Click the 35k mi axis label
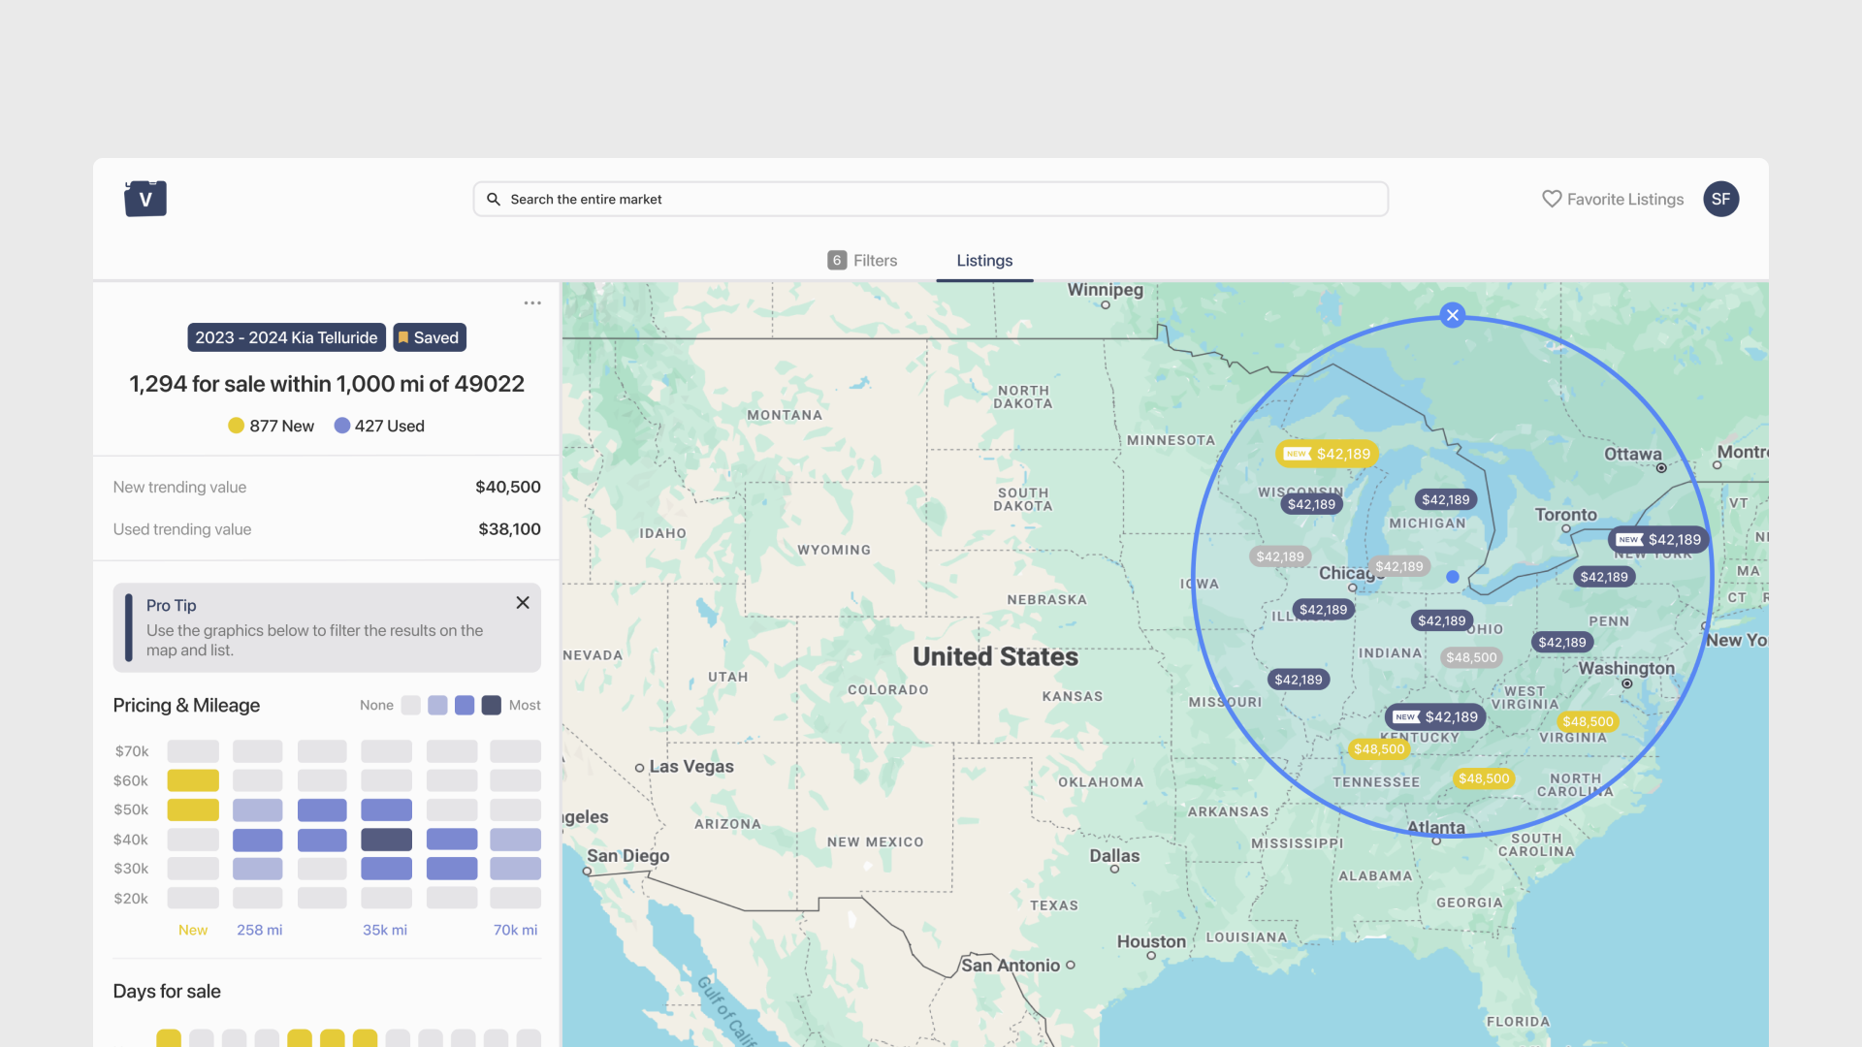The height and width of the screenshot is (1047, 1862). tap(385, 930)
